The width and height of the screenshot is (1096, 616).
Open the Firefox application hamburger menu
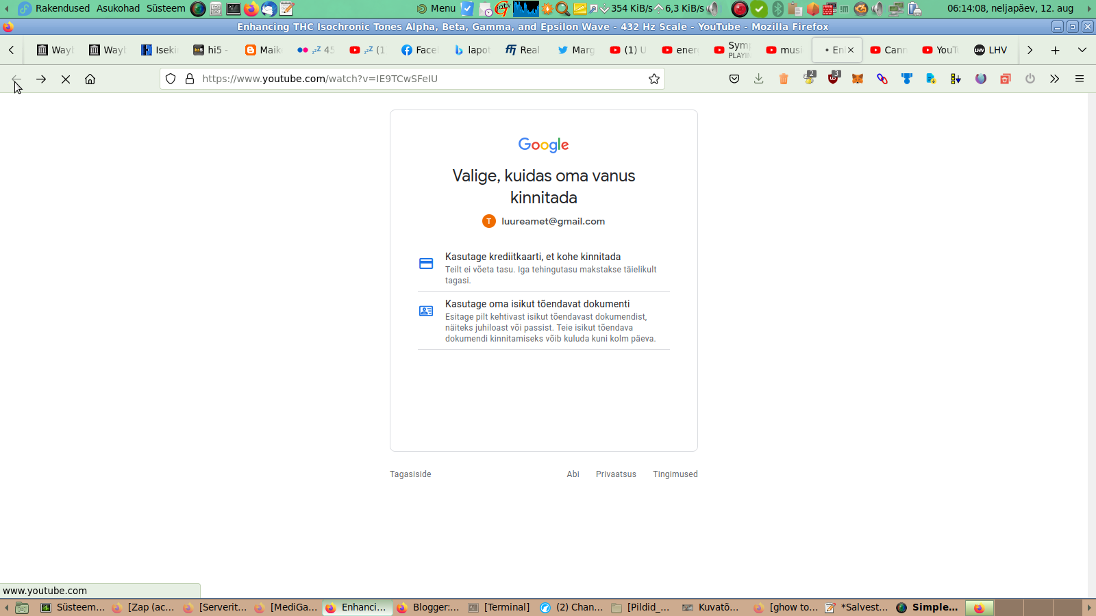click(x=1080, y=79)
